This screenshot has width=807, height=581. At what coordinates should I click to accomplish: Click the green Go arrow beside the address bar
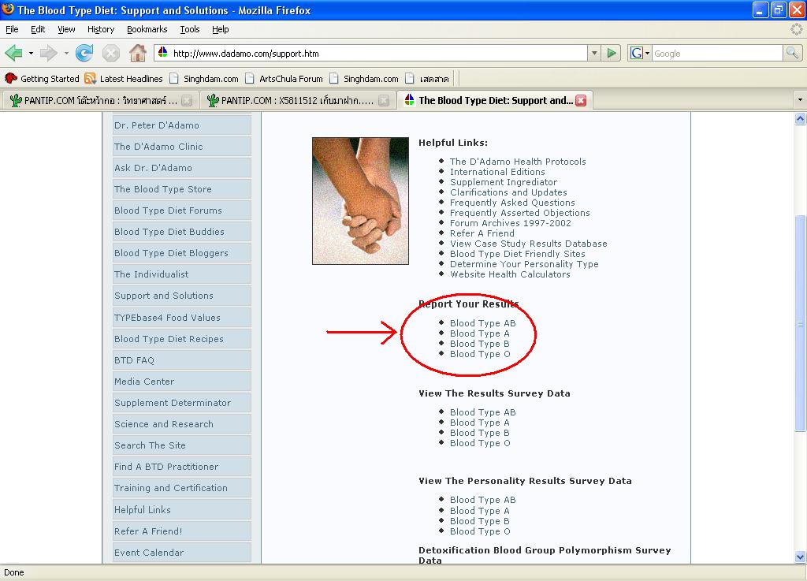tap(611, 53)
